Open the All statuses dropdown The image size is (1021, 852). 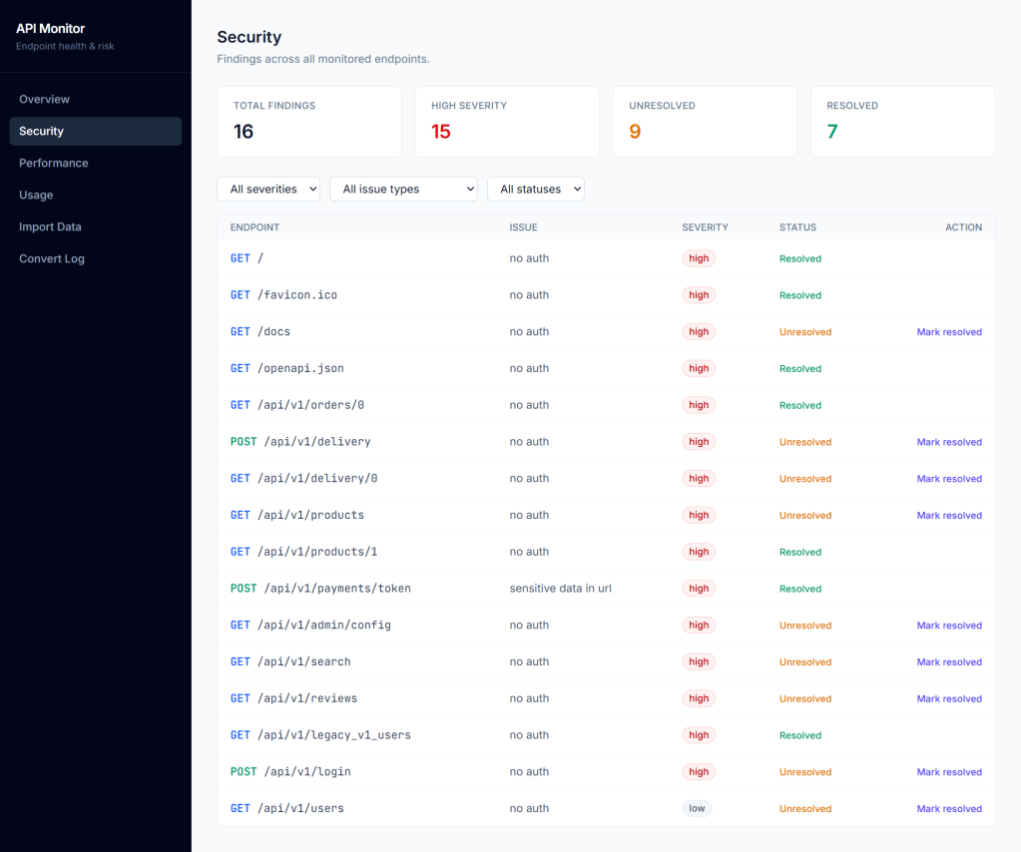[535, 189]
